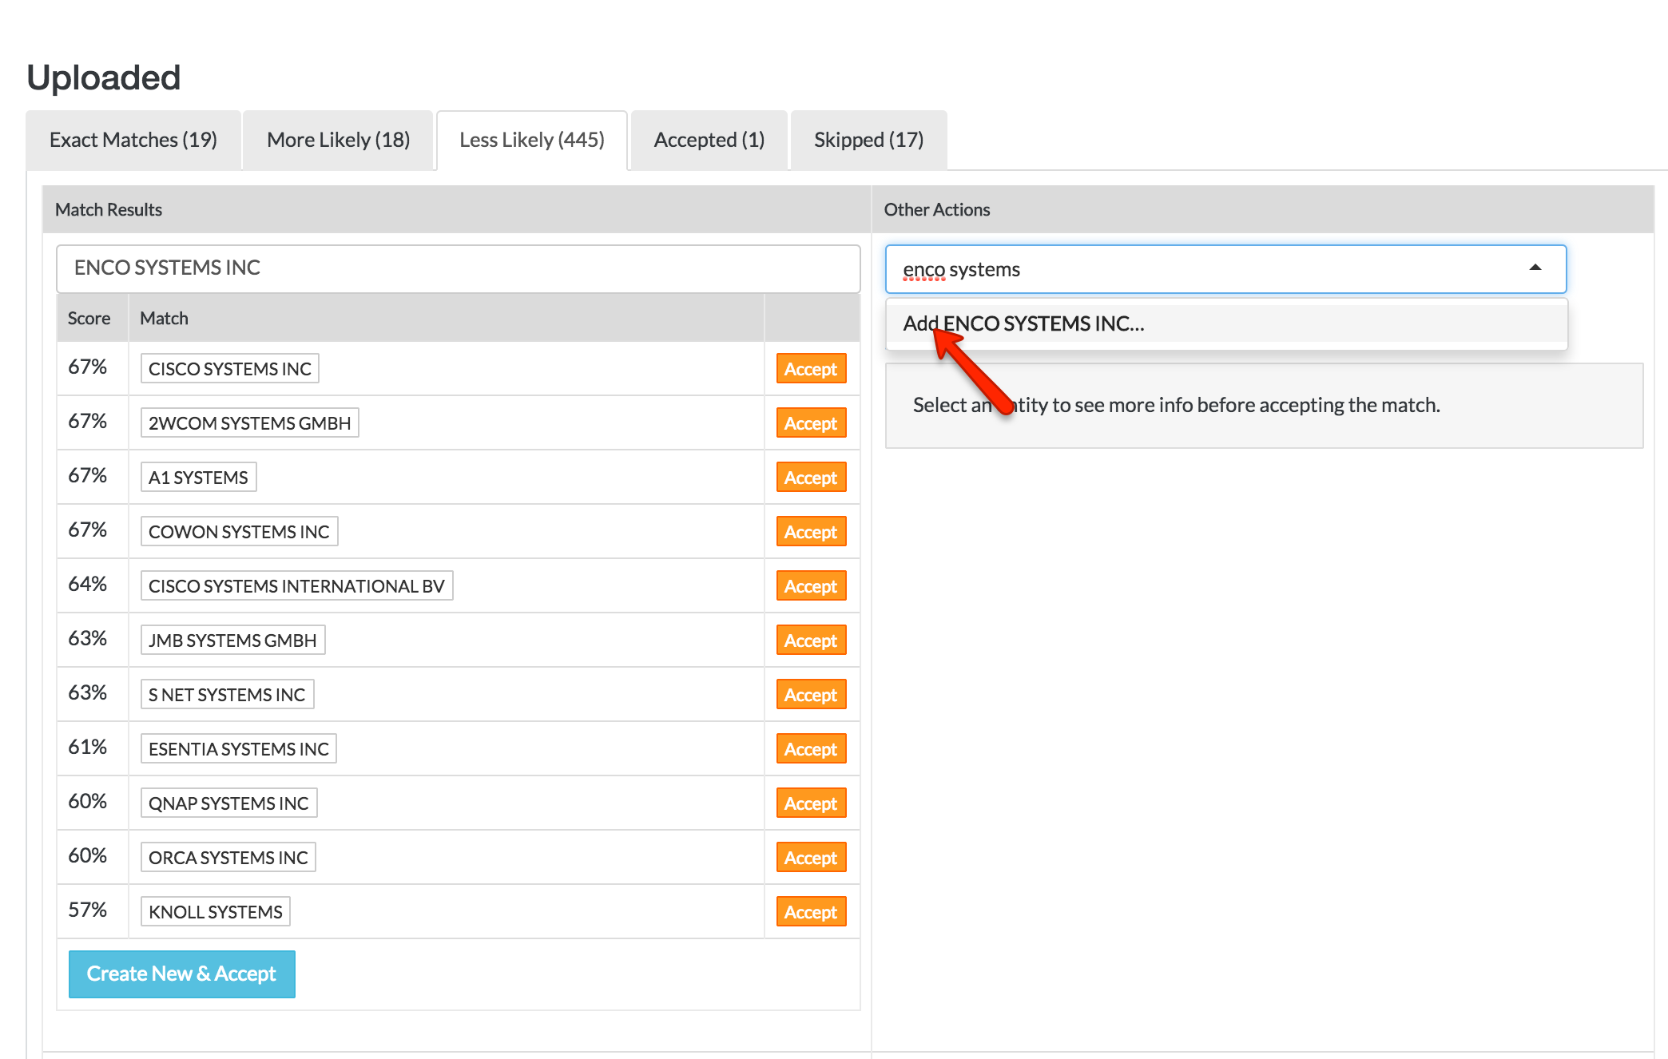Accept the A1 SYSTEMS match

(810, 478)
